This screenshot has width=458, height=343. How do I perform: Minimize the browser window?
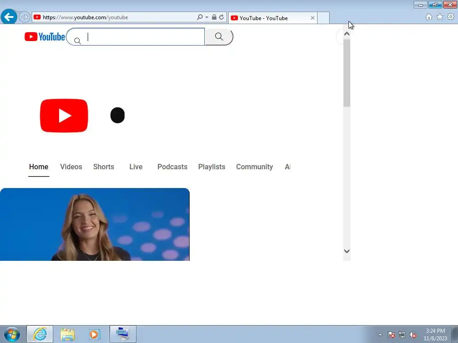pyautogui.click(x=420, y=4)
